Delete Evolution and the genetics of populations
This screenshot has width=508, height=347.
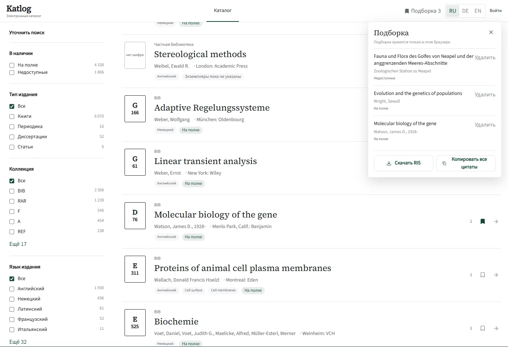485,95
